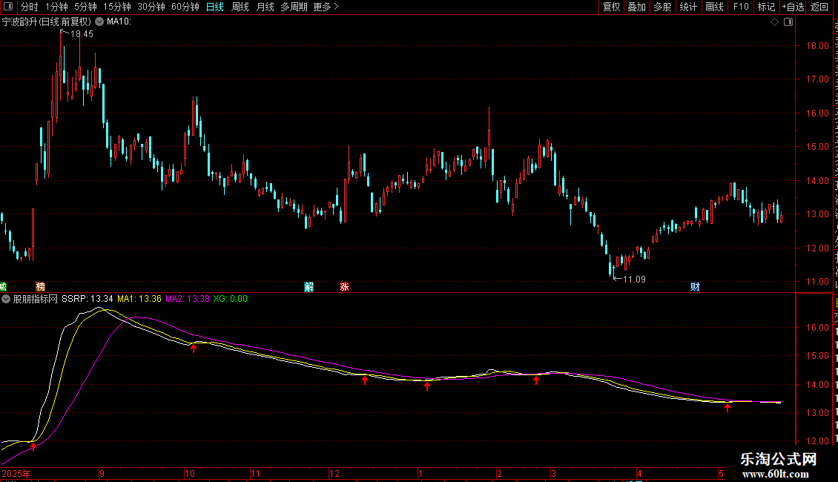The width and height of the screenshot is (838, 482).
Task: Click the 12.00 label on the sub-chart axis
Action: pos(818,441)
